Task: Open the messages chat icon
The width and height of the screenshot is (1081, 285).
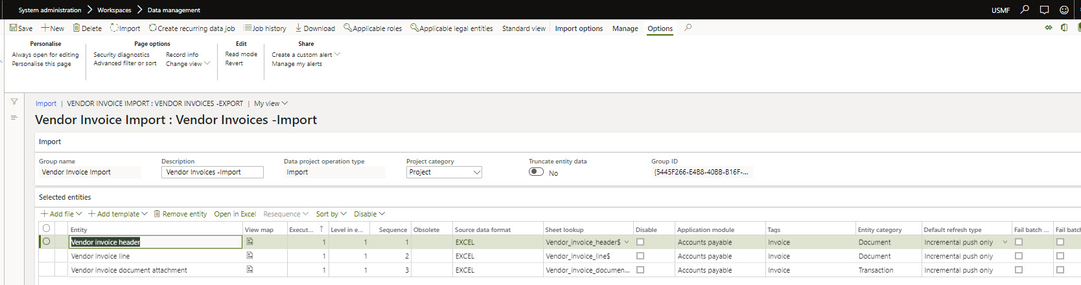Action: coord(1044,10)
